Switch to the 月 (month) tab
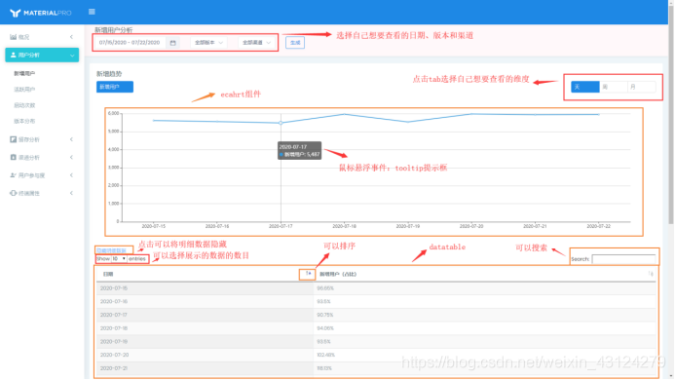Image resolution: width=675 pixels, height=380 pixels. 642,87
